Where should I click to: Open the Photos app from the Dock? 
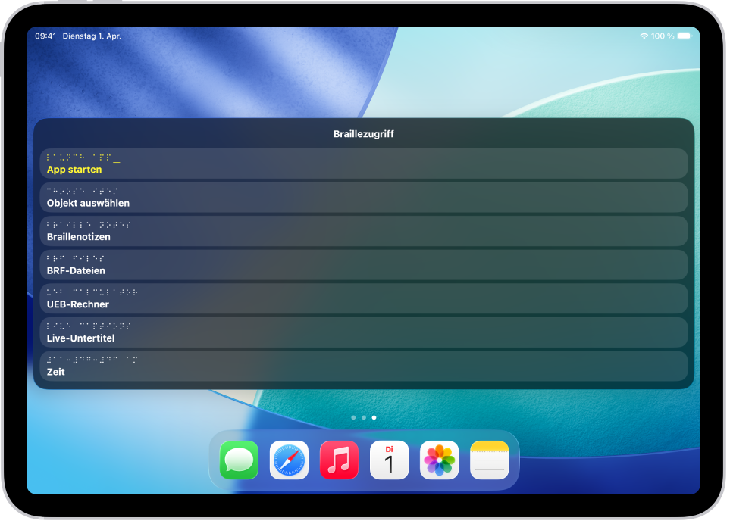point(438,460)
